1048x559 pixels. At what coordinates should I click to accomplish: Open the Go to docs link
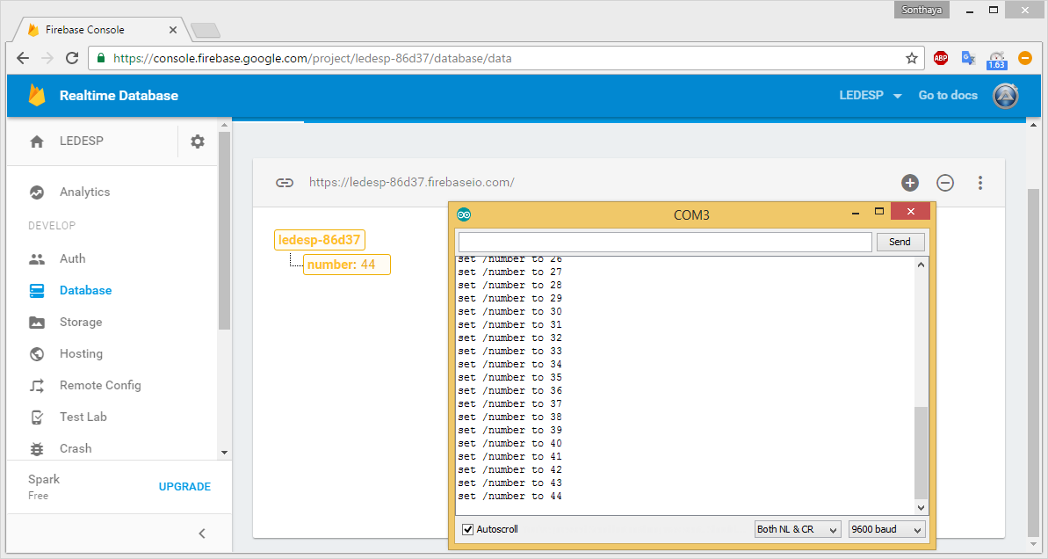point(948,96)
